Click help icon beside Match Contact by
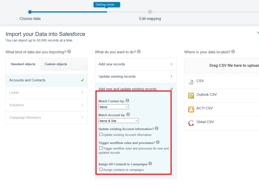This screenshot has height=185, width=259. pyautogui.click(x=127, y=100)
